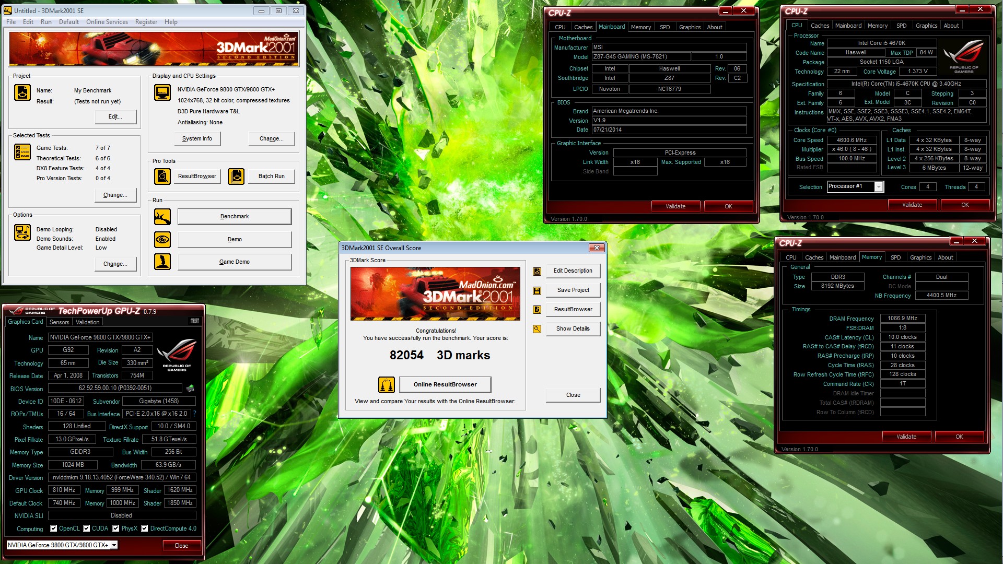The height and width of the screenshot is (564, 1003).
Task: Click the ROG logo in CPU-Z CPU tab
Action: [x=964, y=56]
